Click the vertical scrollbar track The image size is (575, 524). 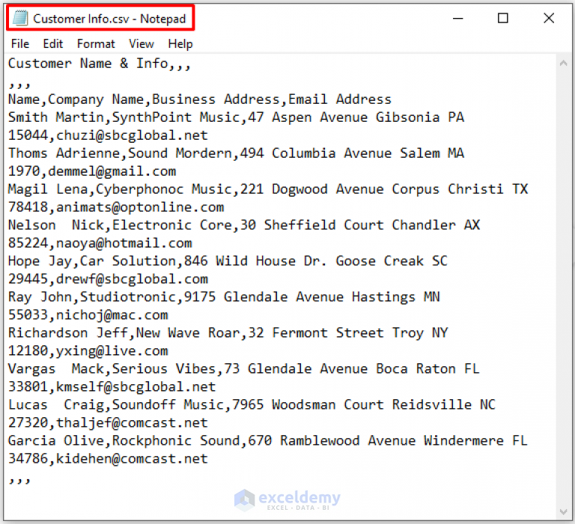tap(563, 288)
